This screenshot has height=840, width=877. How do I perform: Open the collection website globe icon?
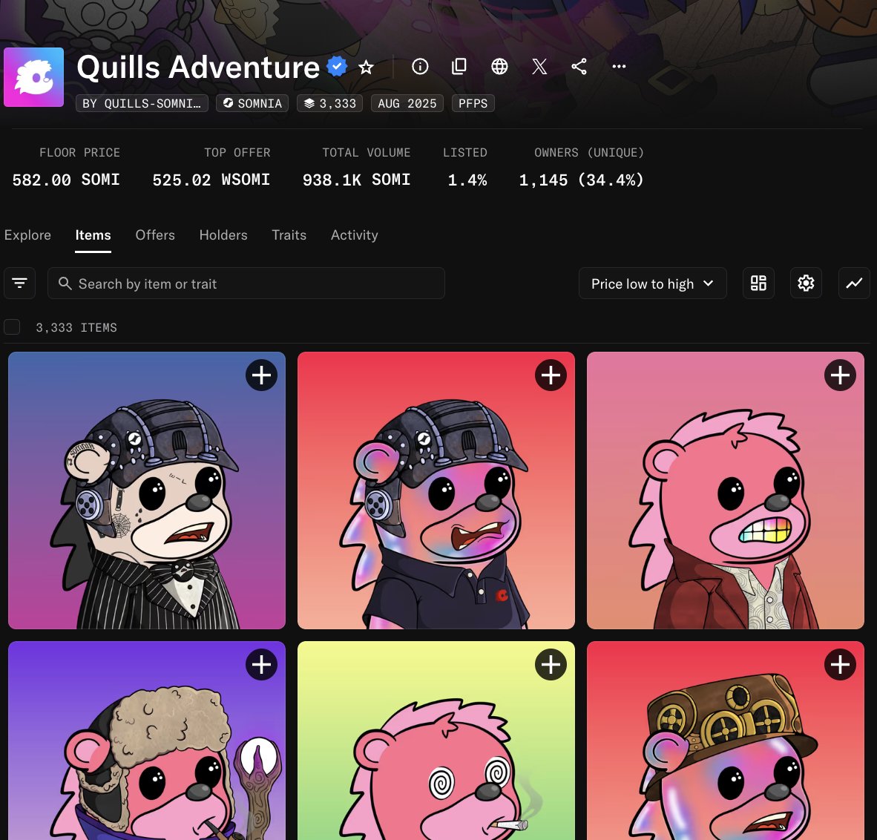coord(499,67)
